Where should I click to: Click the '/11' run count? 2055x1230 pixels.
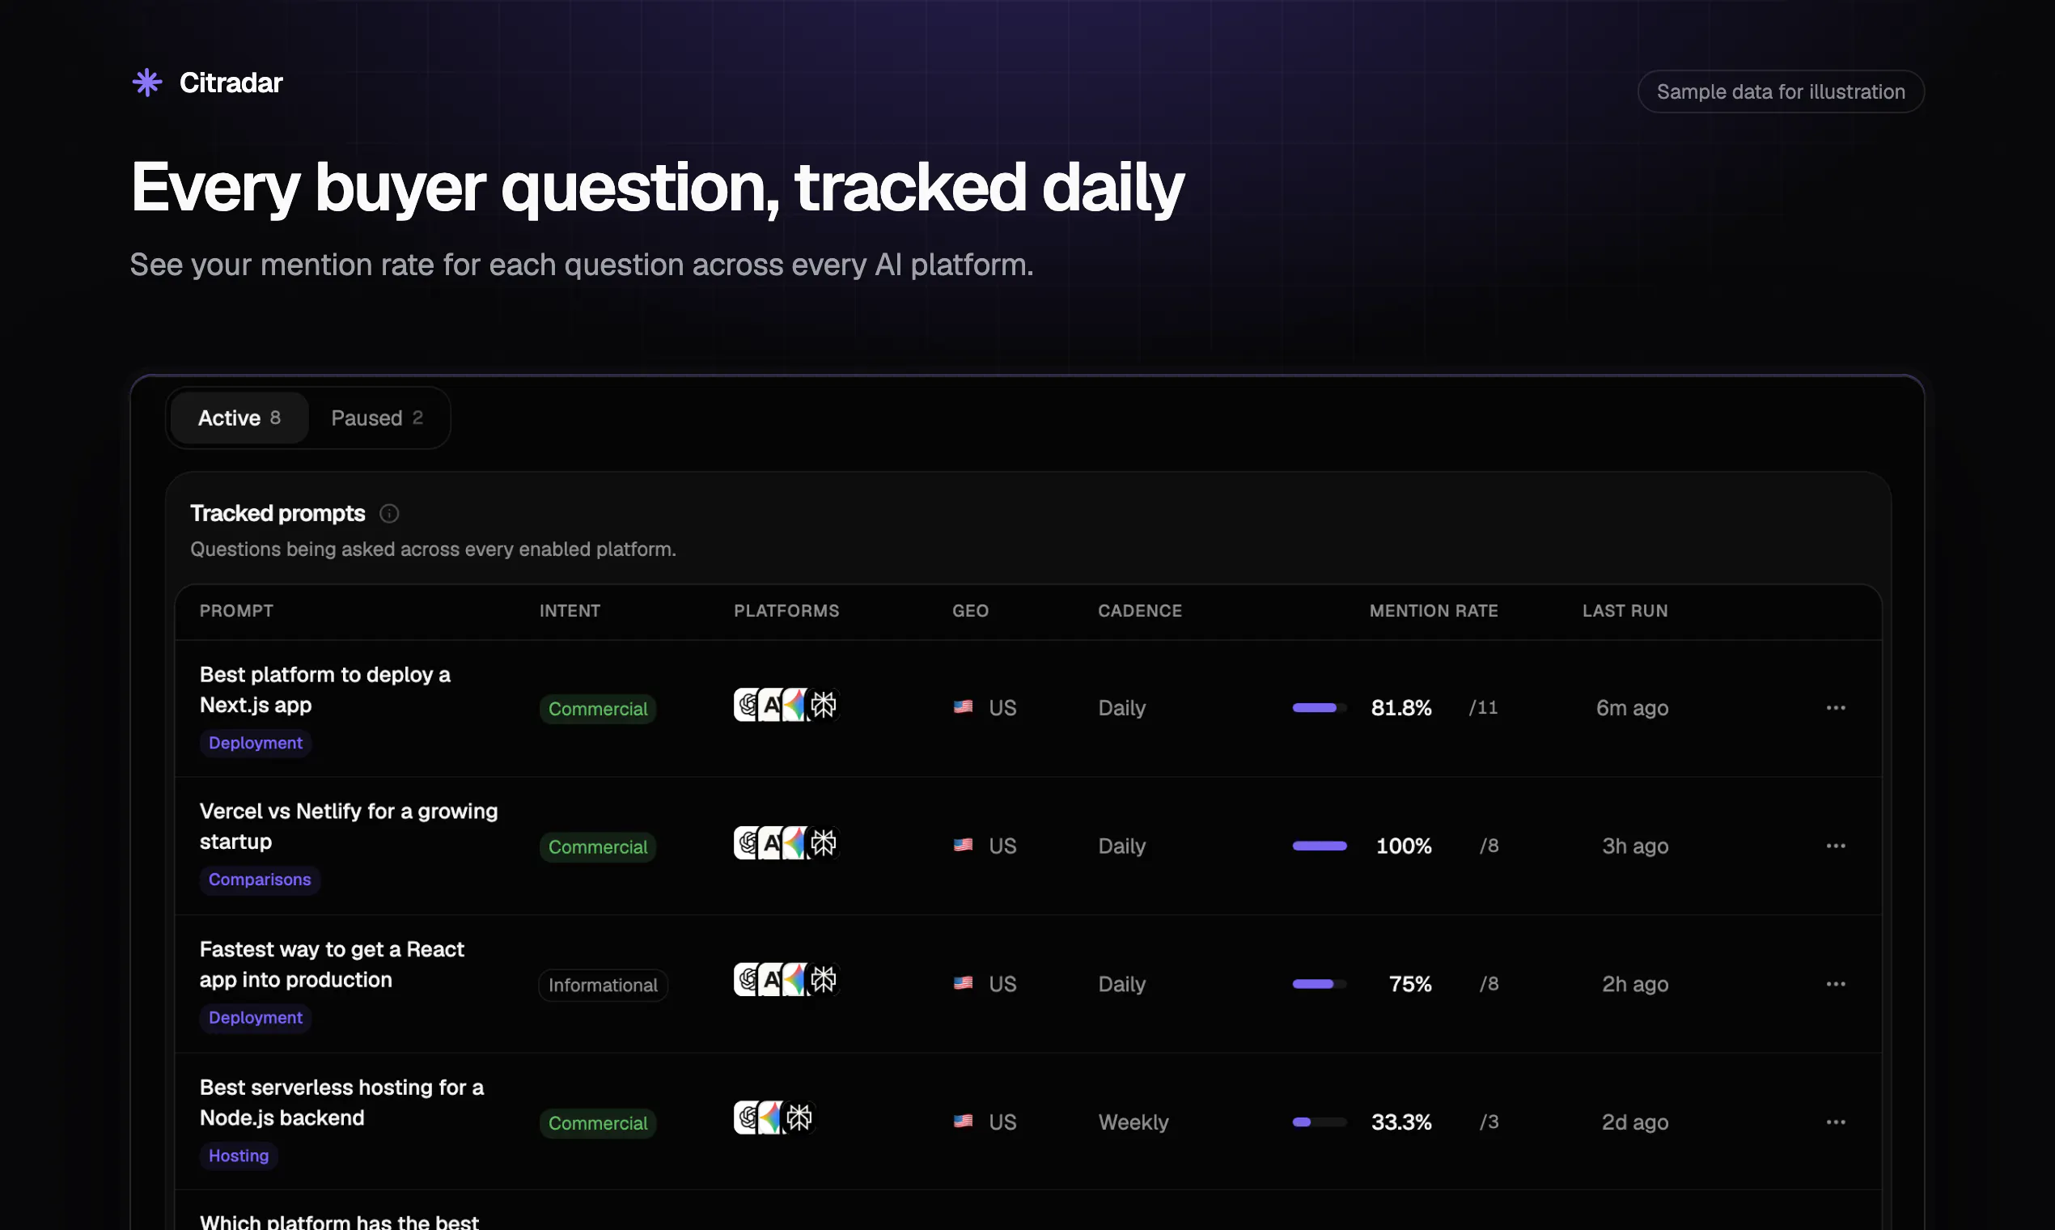coord(1483,707)
